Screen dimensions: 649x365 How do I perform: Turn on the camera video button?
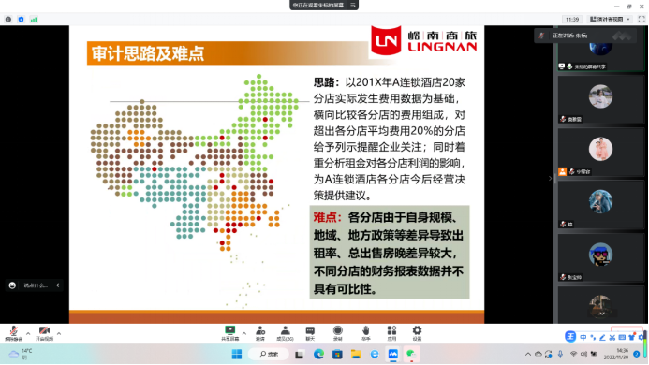click(x=44, y=333)
